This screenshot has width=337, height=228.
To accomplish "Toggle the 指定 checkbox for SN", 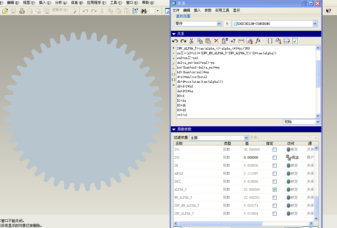I will point(275,165).
